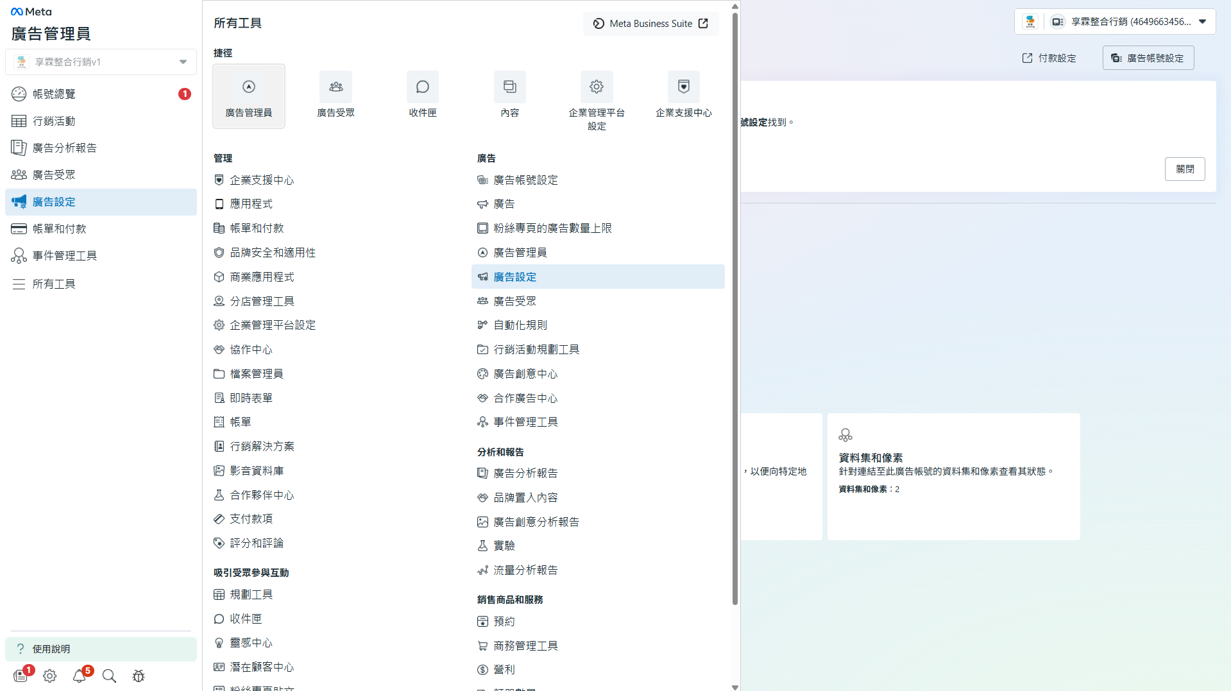Open notifications bell icon in sidebar footer

[x=79, y=676]
